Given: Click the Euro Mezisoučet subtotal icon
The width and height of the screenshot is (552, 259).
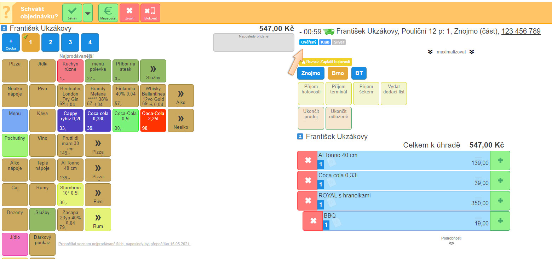Looking at the screenshot, I should (108, 13).
